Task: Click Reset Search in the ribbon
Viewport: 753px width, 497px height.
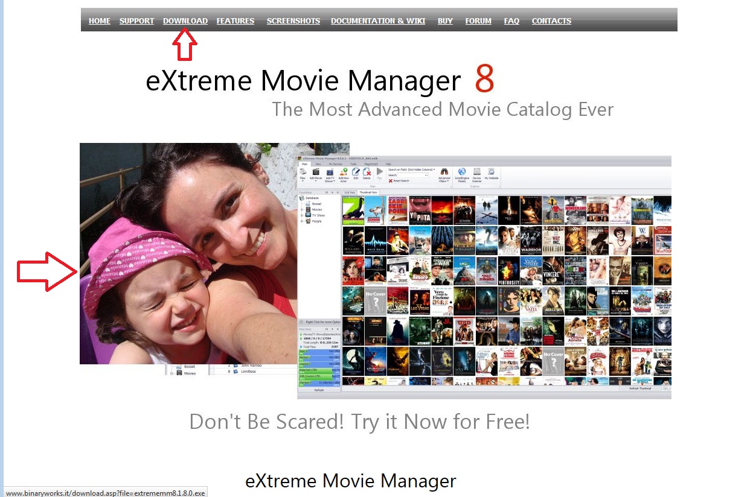Action: click(x=400, y=181)
